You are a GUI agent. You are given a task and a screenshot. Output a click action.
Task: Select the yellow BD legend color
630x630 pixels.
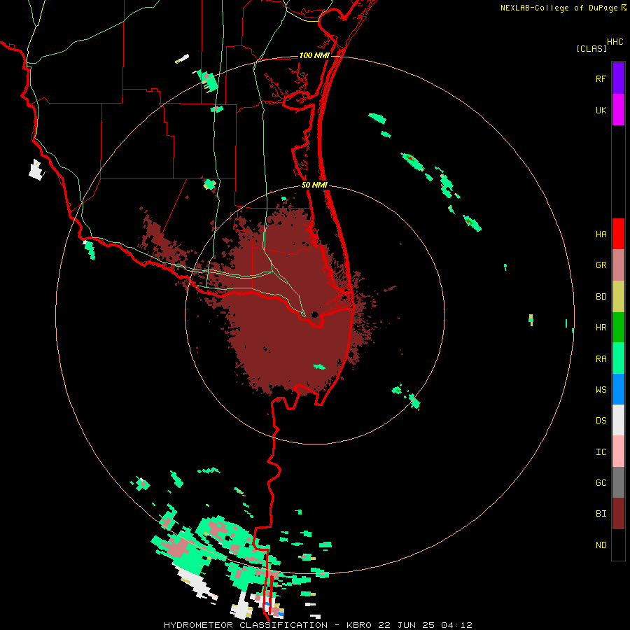pyautogui.click(x=618, y=297)
